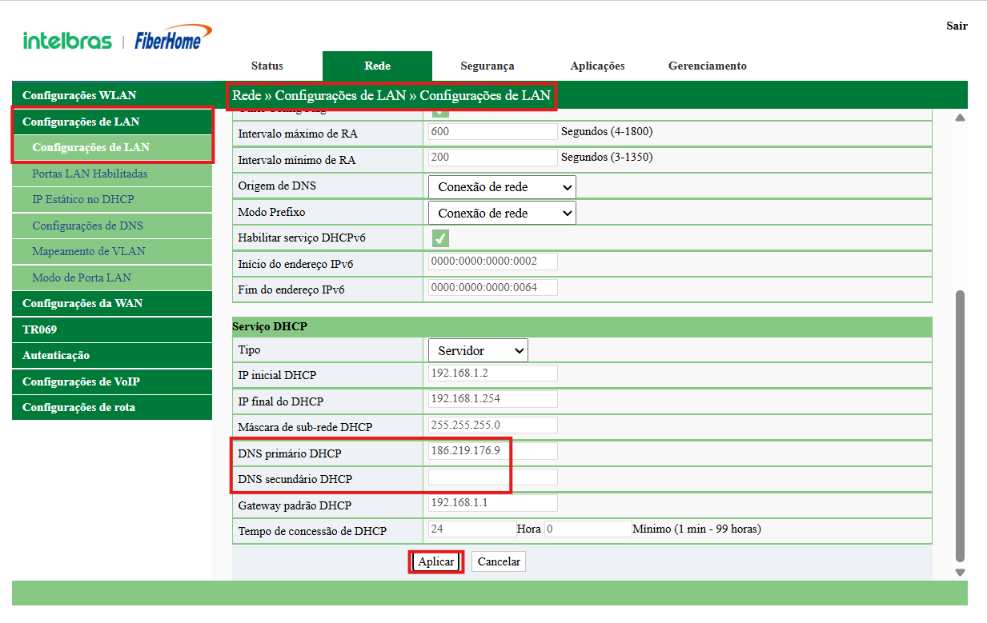The height and width of the screenshot is (623, 987).
Task: Click Sair to log out
Action: (957, 26)
